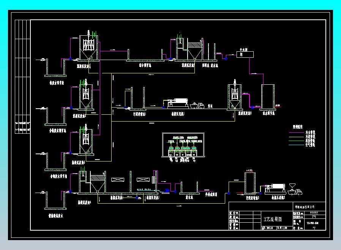Click pump between 污泥浓缩池2 and filter press
This screenshot has height=250, width=341.
coord(260,193)
